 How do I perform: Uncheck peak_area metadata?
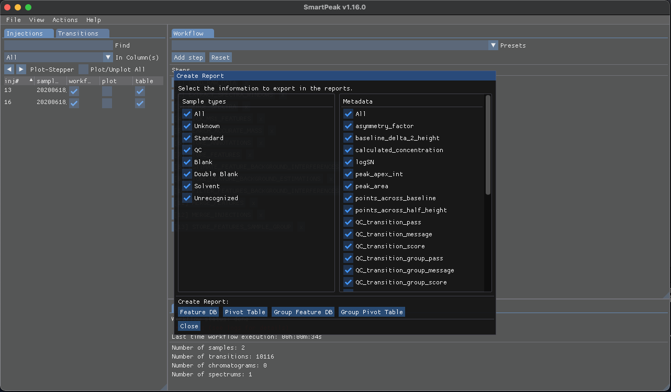point(348,186)
